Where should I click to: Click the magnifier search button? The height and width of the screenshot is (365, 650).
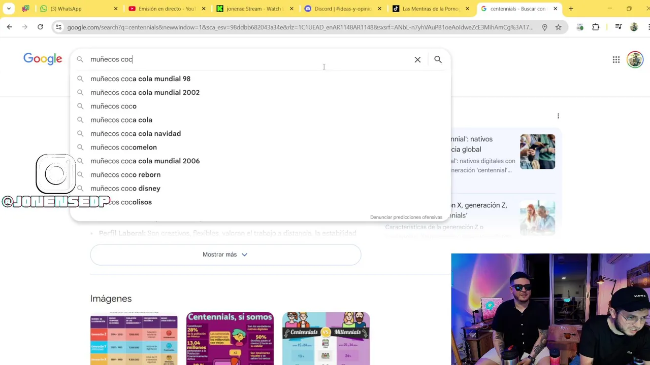(x=438, y=59)
